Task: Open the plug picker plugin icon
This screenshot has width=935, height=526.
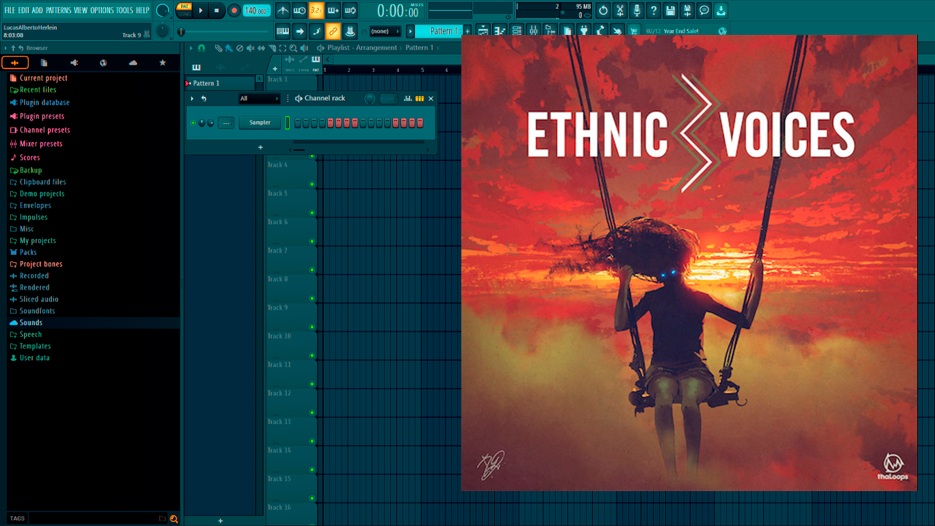Action: (x=584, y=31)
